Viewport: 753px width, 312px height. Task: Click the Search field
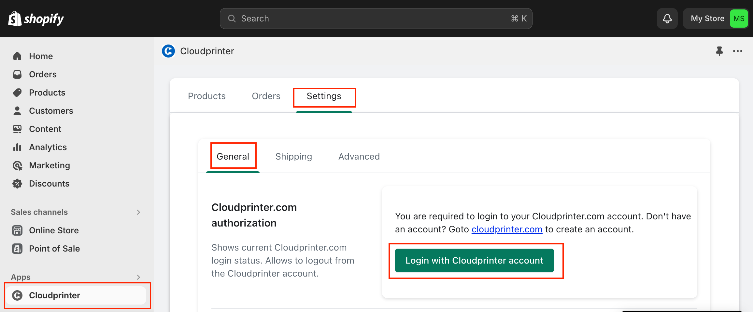pyautogui.click(x=376, y=19)
